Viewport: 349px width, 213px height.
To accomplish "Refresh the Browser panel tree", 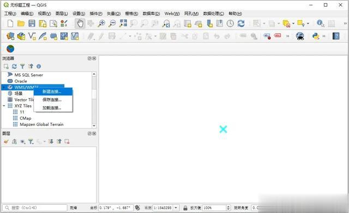I will tap(14, 66).
